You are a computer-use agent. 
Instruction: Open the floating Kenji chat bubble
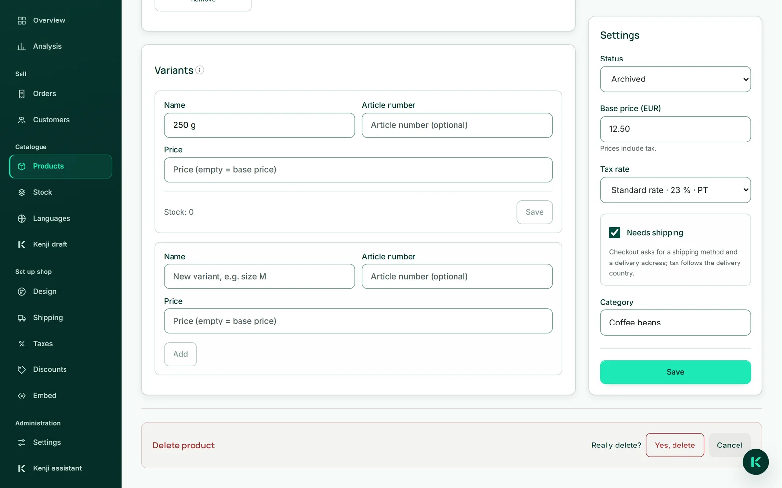tap(756, 462)
